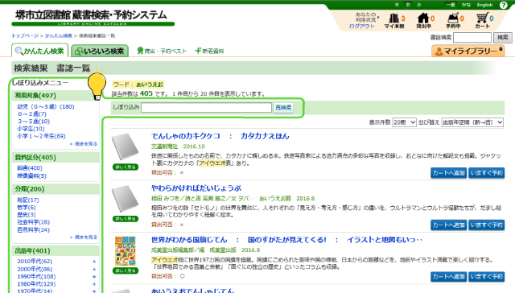
Task: Open title 世界がわかる国旗じてん
Action: (x=286, y=240)
